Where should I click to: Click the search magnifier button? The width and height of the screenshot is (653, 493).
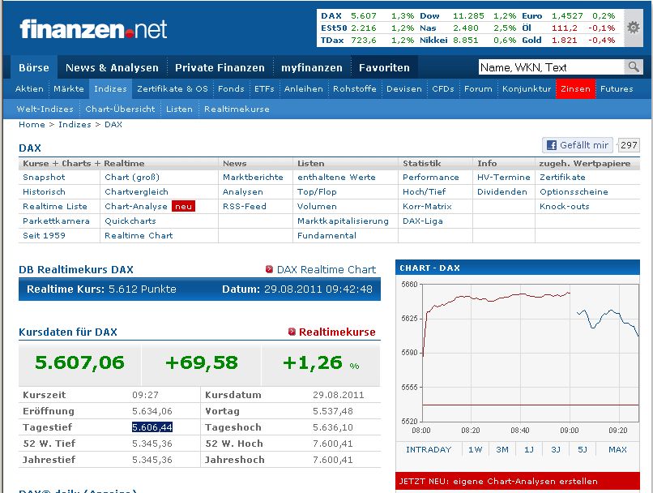point(634,66)
